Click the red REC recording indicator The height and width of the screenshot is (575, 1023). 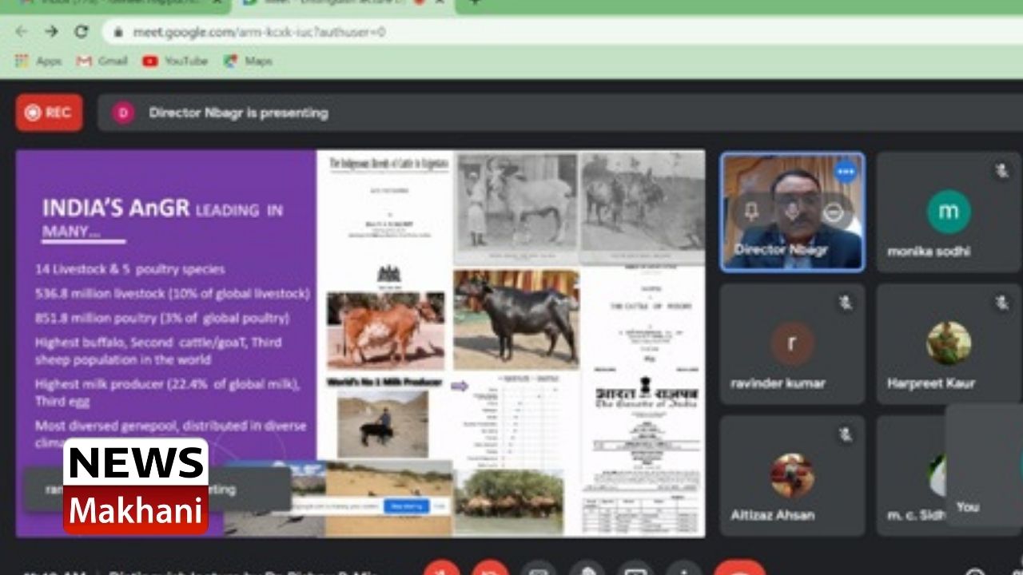(49, 113)
